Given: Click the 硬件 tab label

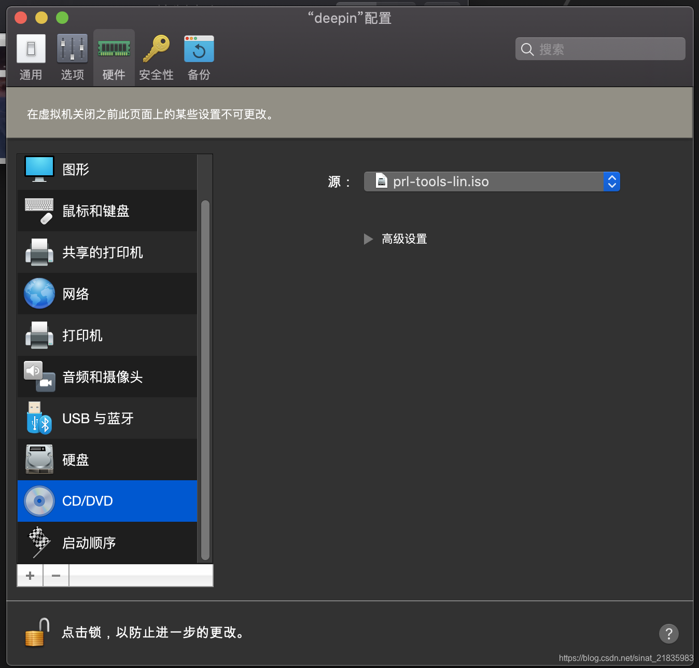Looking at the screenshot, I should coord(114,75).
